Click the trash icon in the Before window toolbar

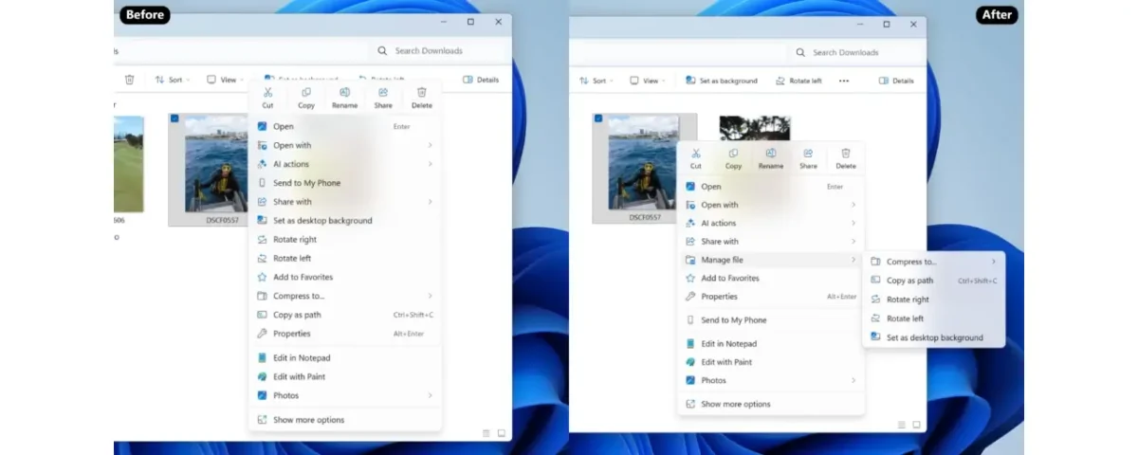pos(130,80)
